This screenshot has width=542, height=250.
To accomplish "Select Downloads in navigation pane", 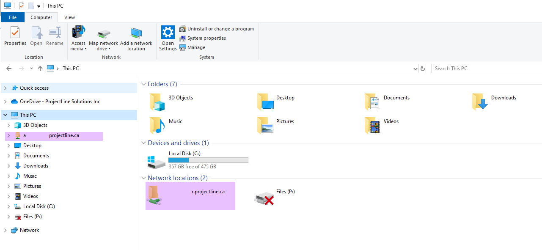I will 36,166.
